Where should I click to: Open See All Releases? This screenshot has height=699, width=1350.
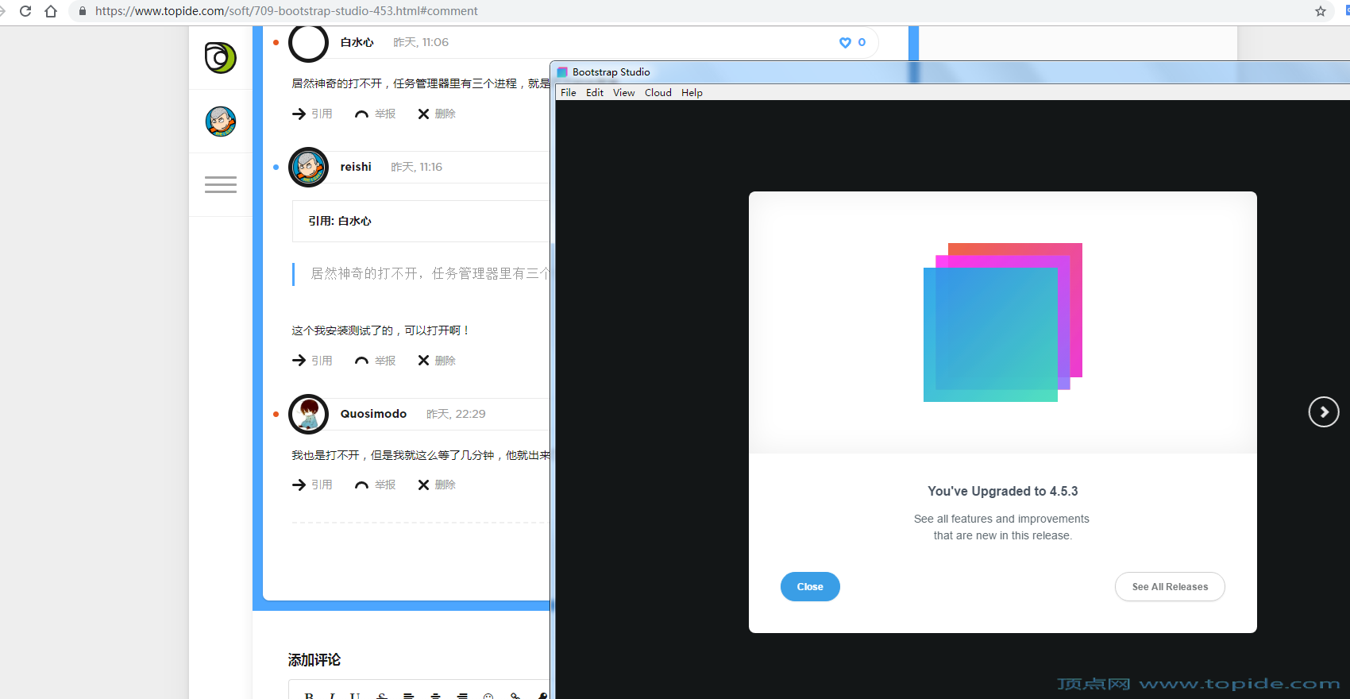(x=1170, y=587)
